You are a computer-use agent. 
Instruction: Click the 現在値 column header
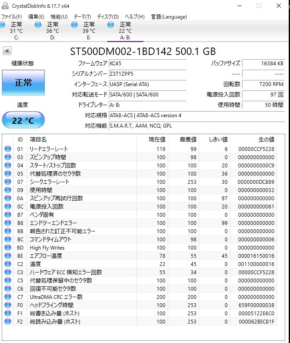coord(152,139)
